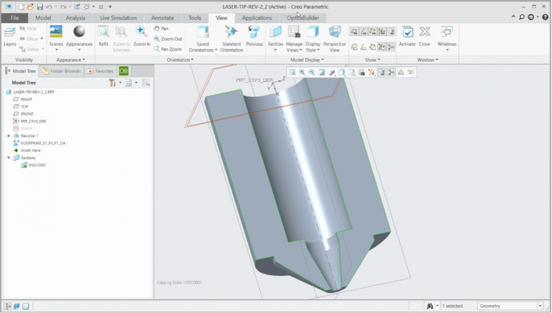Open the Geometry selection filter combo box
This screenshot has width=552, height=313.
click(x=510, y=306)
